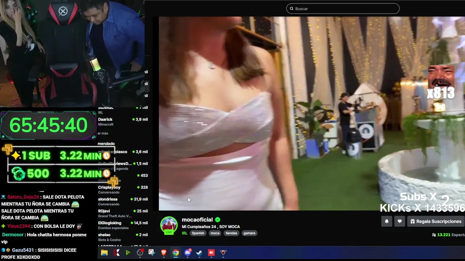
Task: Click Dermosor username in chat
Action: click(13, 235)
